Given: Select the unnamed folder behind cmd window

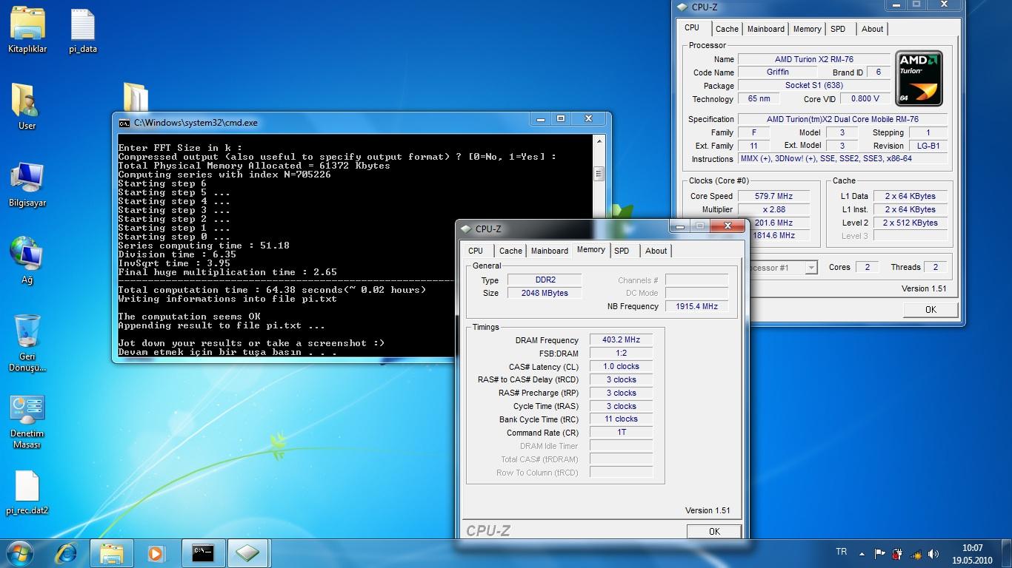Looking at the screenshot, I should tap(136, 97).
